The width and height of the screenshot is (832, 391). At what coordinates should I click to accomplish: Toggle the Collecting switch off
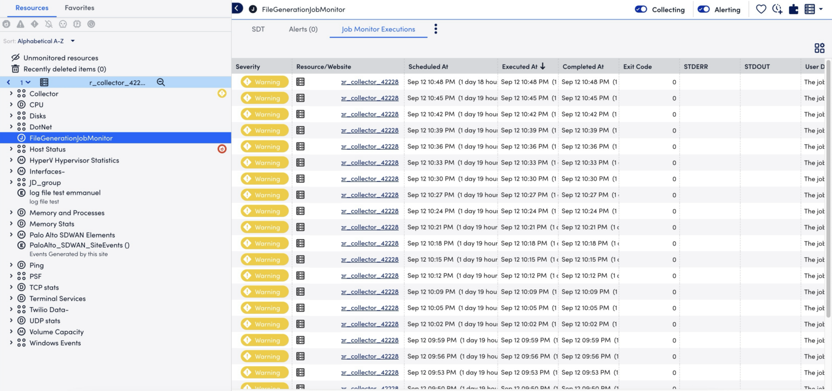coord(640,9)
